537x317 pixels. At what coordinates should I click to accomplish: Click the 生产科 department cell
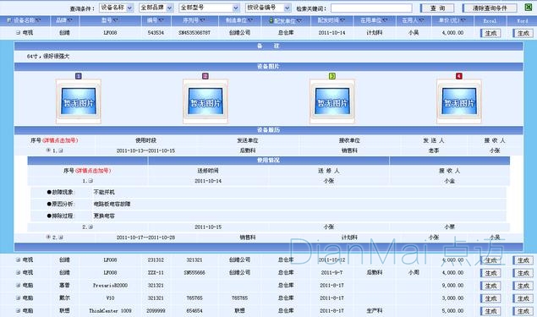[375, 311]
